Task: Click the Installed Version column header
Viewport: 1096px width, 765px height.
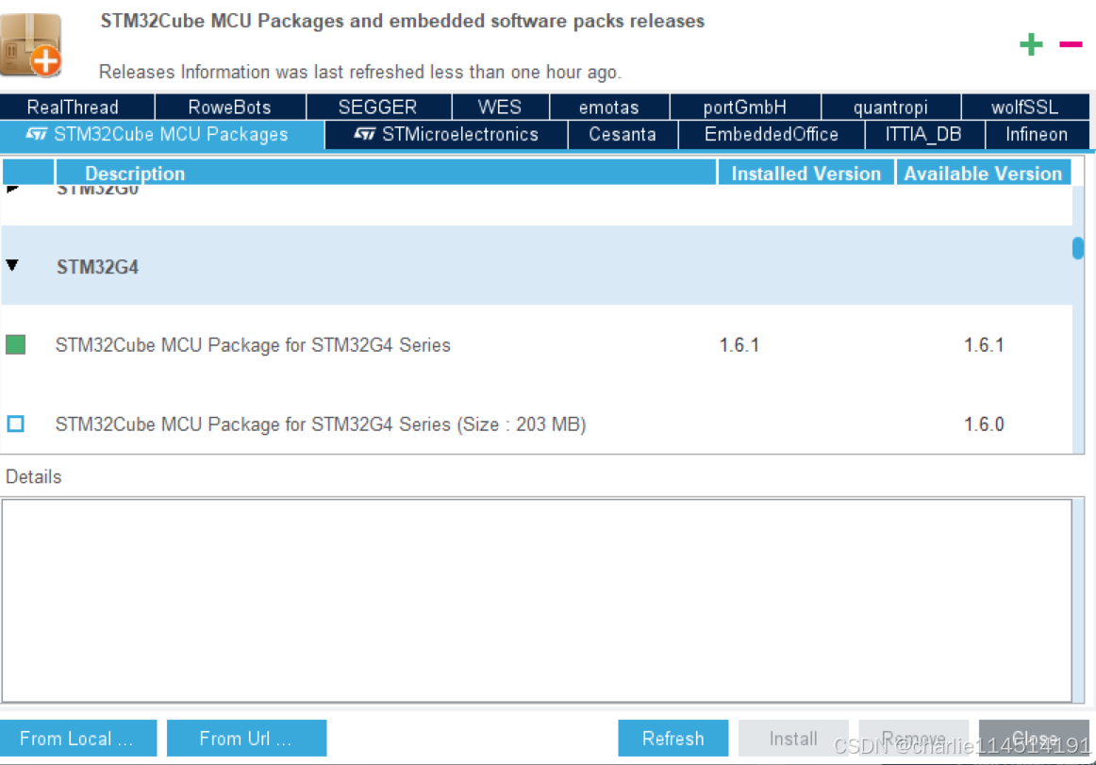Action: (x=805, y=173)
